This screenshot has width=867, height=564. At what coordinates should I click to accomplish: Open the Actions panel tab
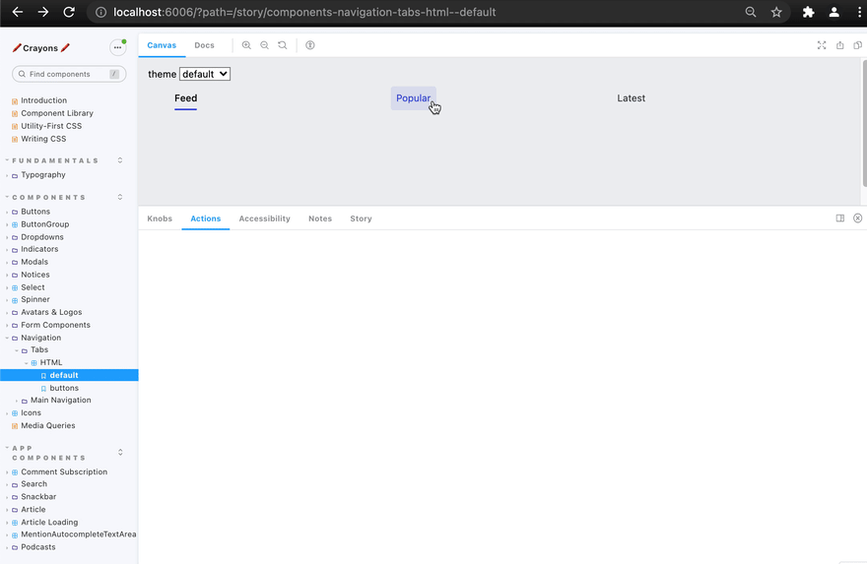(x=206, y=219)
